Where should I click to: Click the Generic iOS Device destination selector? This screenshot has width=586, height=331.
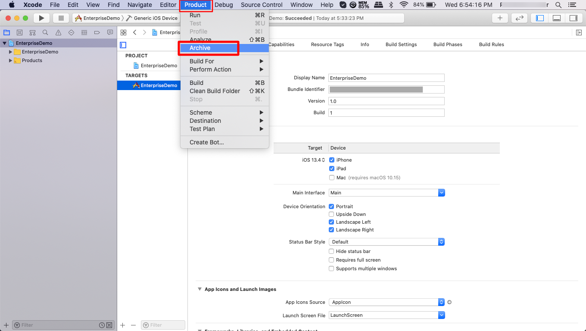(x=152, y=18)
